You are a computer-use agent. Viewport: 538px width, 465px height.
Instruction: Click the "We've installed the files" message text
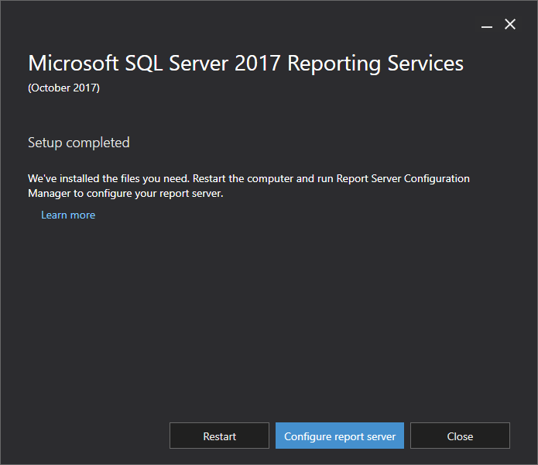point(116,178)
